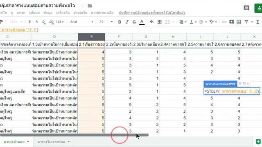Select column J header
262x147 pixels.
pyautogui.click(x=227, y=37)
